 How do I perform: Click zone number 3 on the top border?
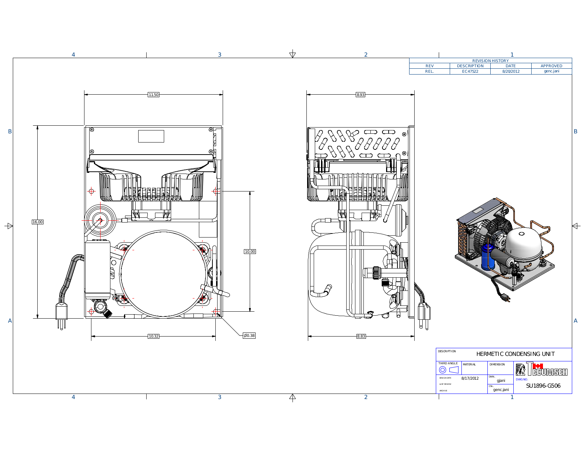[219, 54]
